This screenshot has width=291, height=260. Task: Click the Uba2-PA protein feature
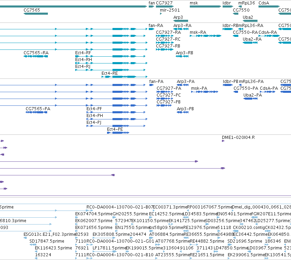(x=250, y=99)
